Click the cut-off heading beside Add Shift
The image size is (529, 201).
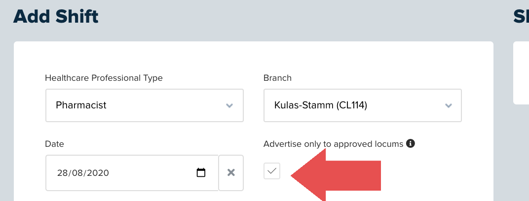[x=521, y=17]
